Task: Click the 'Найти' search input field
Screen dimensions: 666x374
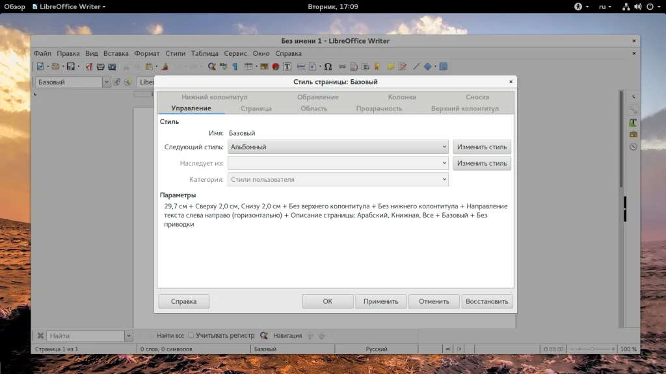Action: click(85, 336)
